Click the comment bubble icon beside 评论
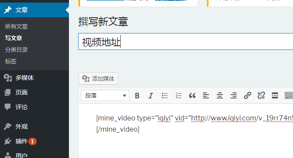 click(8, 107)
